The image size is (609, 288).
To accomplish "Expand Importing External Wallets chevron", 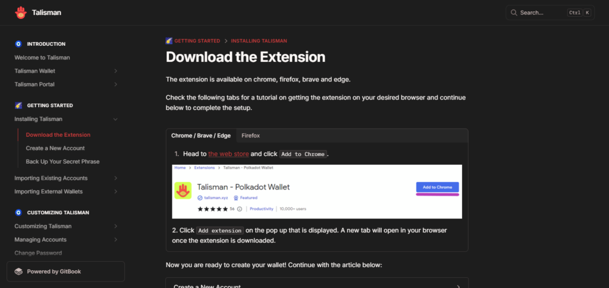I will tap(116, 192).
